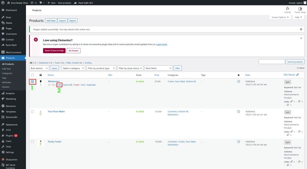307x169 pixels.
Task: Click the WordPress logo in admin bar
Action: [3, 3]
